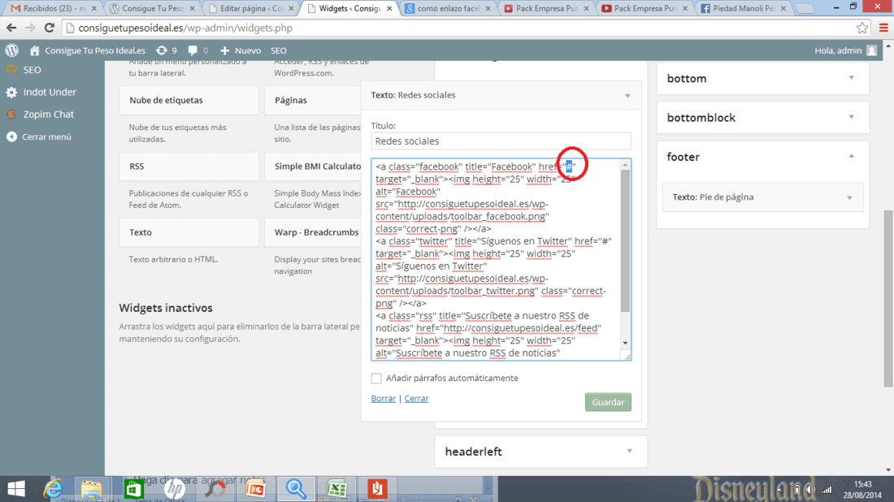
Task: Expand the bottom widget area
Action: [x=851, y=78]
